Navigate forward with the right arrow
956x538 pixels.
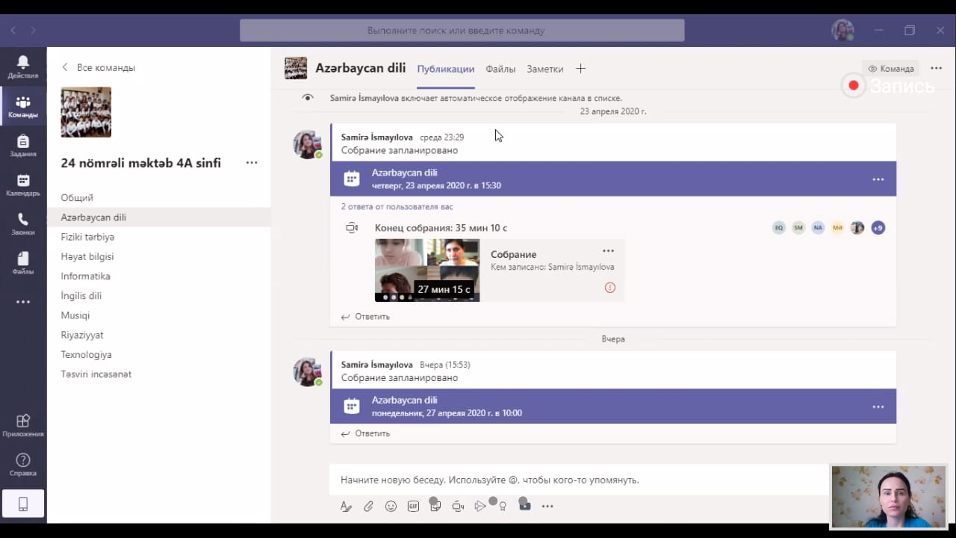33,31
